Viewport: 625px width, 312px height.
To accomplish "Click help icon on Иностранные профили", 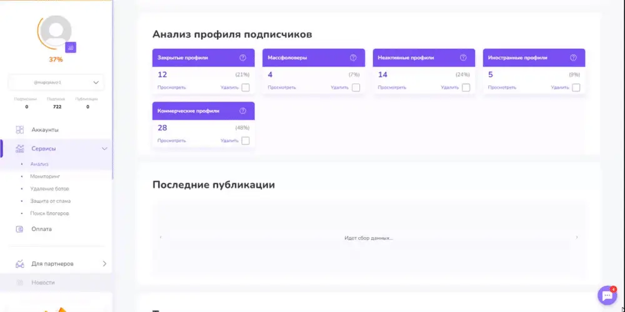I will pos(573,57).
